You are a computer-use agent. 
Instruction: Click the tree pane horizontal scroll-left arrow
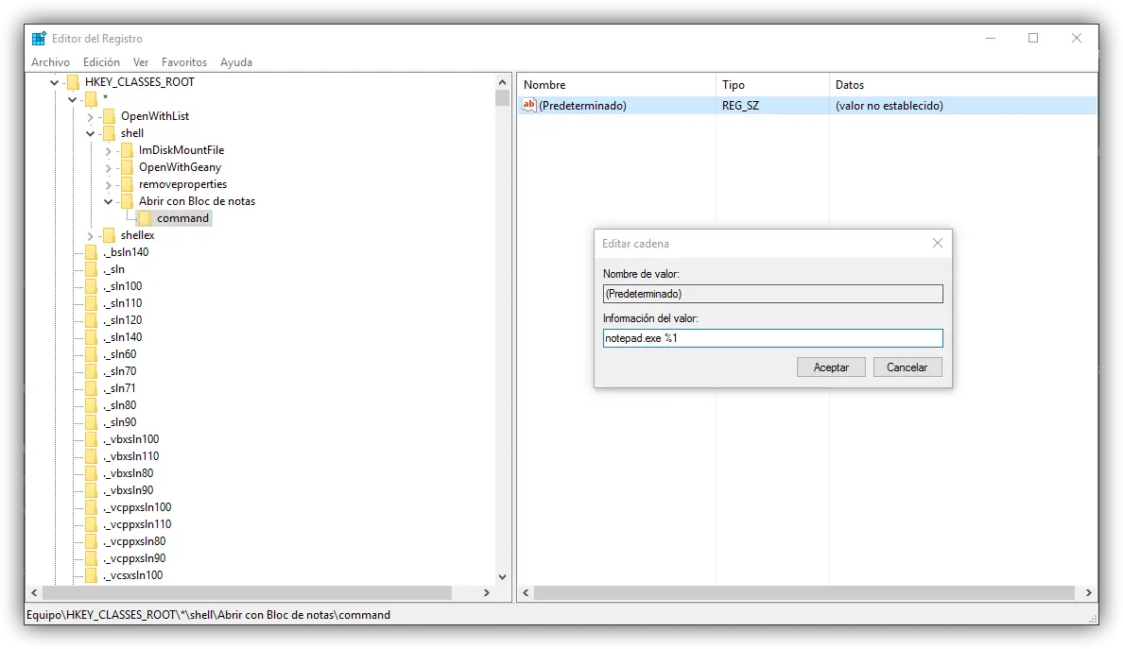tap(34, 592)
